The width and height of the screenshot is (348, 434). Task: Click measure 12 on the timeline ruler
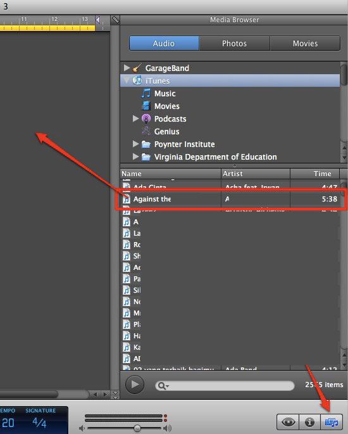[54, 20]
